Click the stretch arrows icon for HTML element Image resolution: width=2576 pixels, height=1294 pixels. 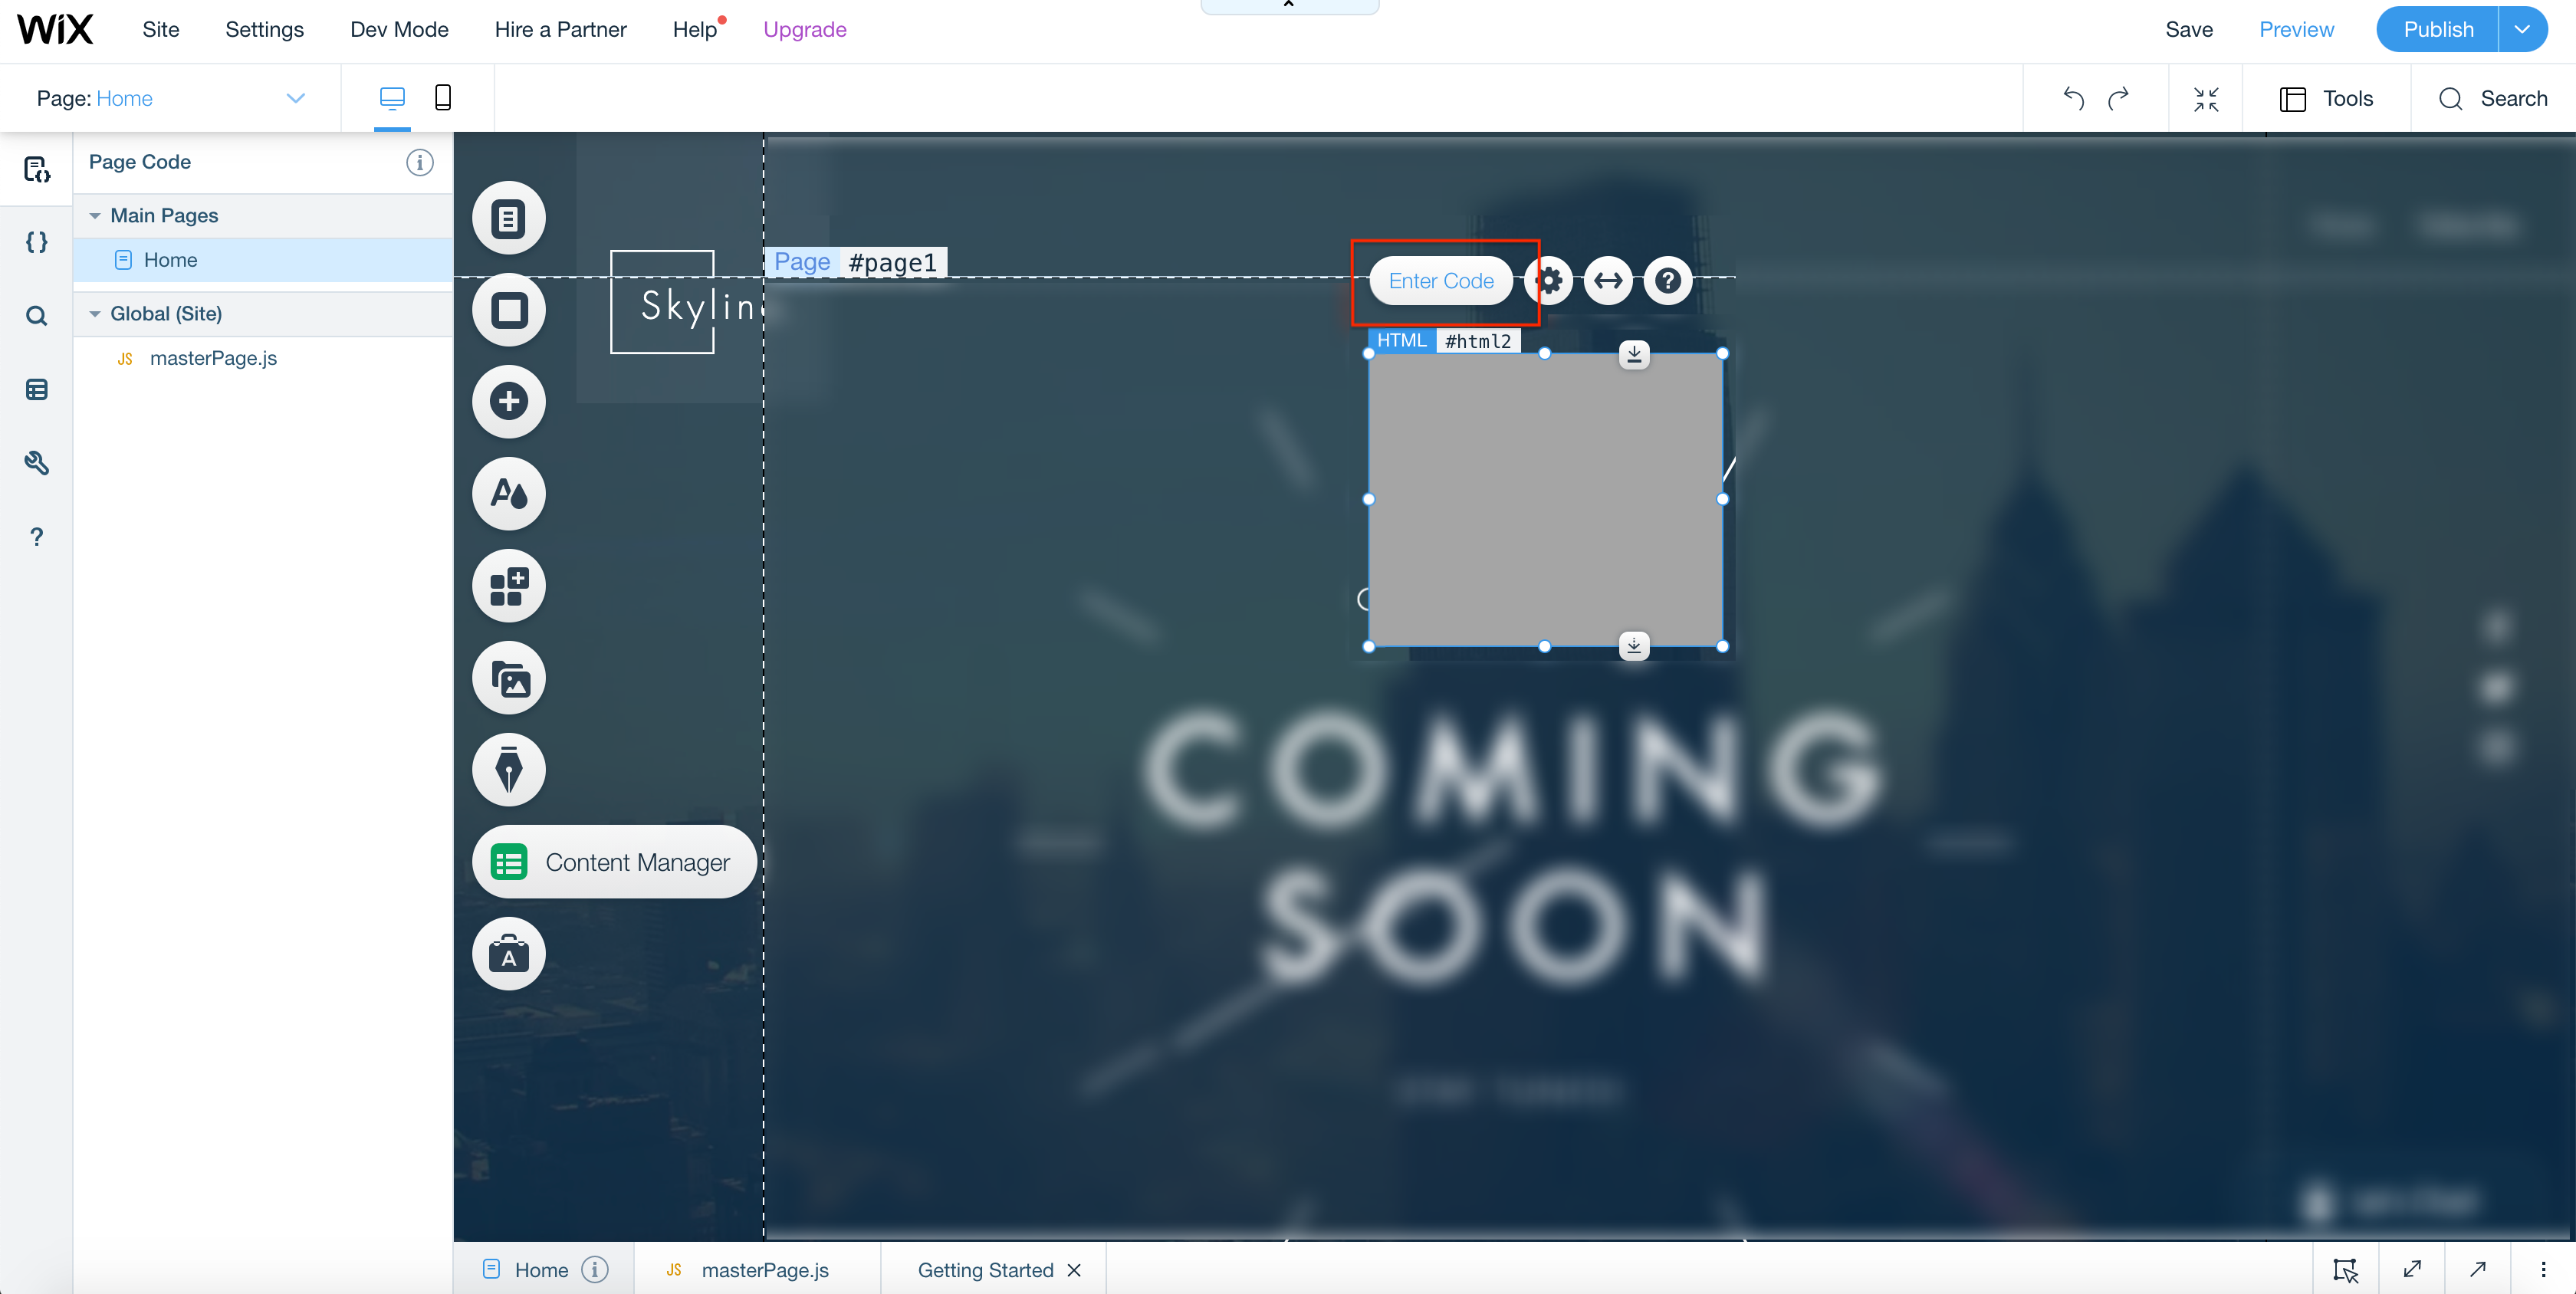pyautogui.click(x=1608, y=281)
